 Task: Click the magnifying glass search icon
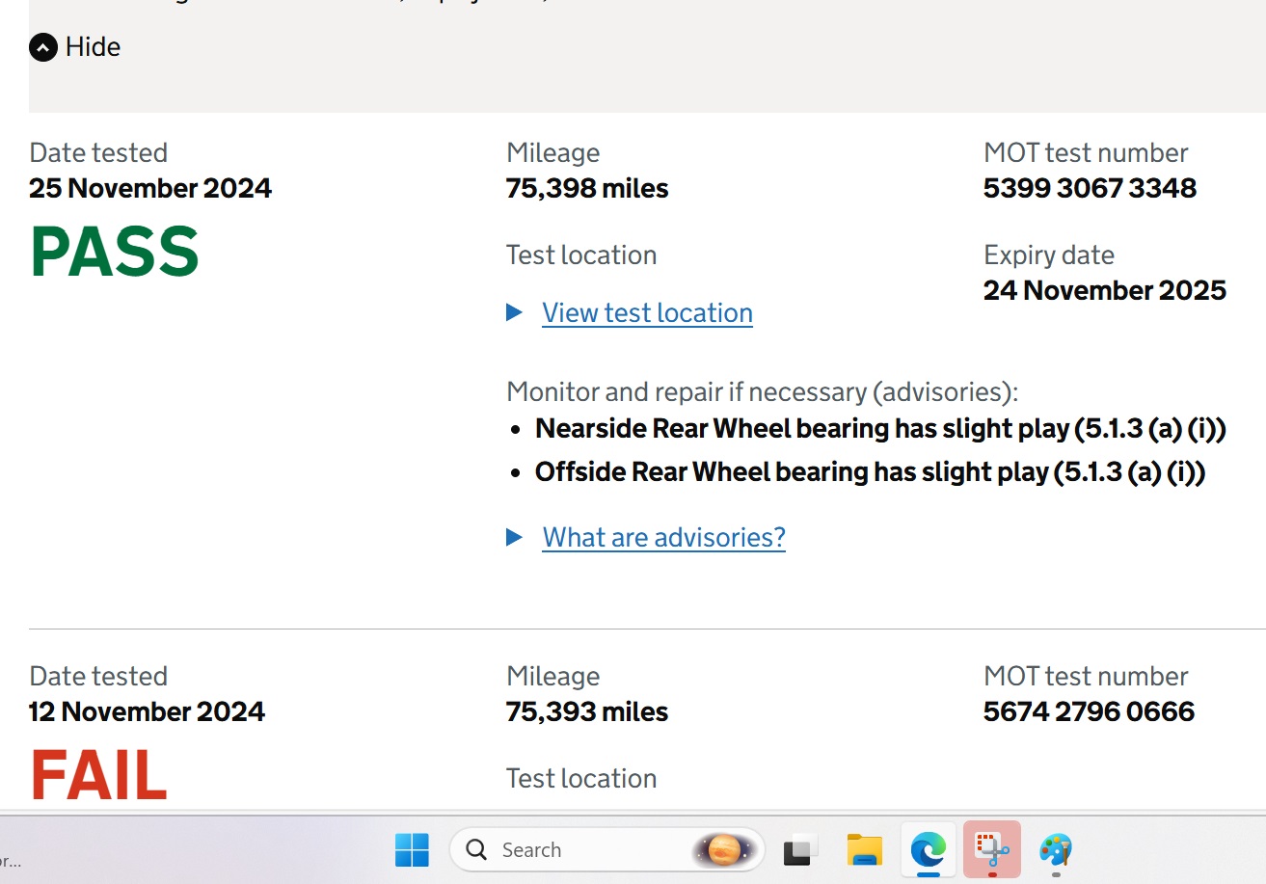(476, 849)
